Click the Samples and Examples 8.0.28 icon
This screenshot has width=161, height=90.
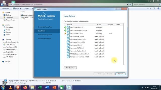click(x=68, y=57)
